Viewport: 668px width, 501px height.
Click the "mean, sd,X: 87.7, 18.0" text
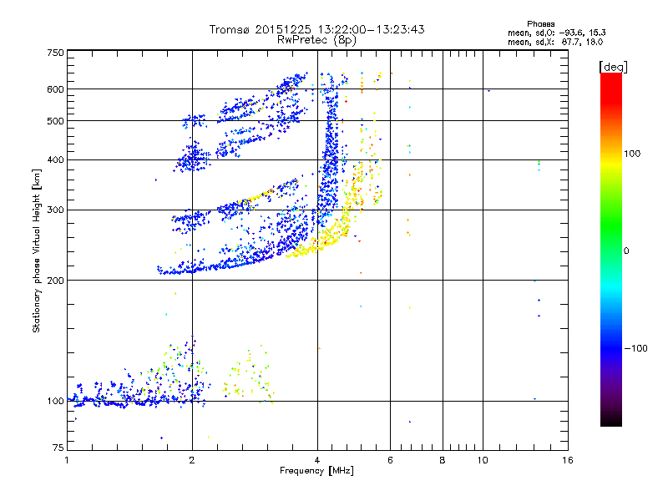click(x=555, y=42)
